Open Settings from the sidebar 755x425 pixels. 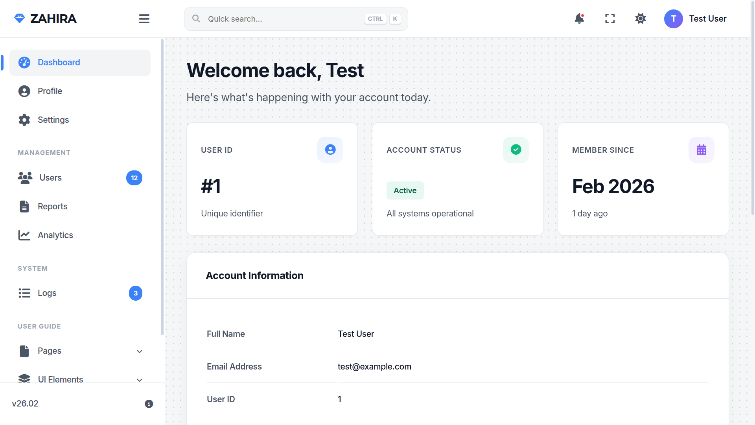point(53,120)
